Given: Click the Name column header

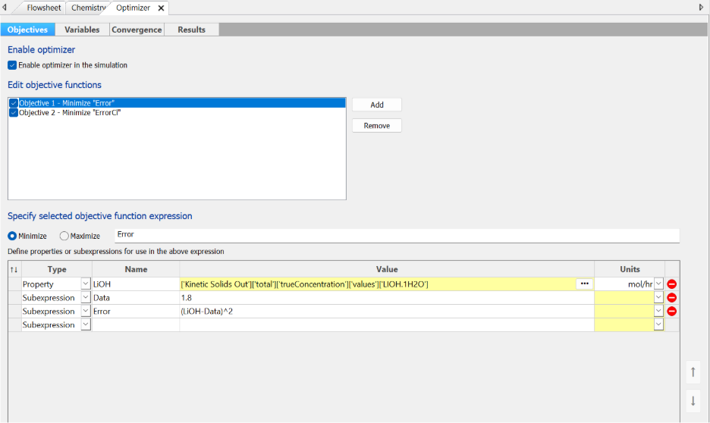Looking at the screenshot, I should pos(136,269).
